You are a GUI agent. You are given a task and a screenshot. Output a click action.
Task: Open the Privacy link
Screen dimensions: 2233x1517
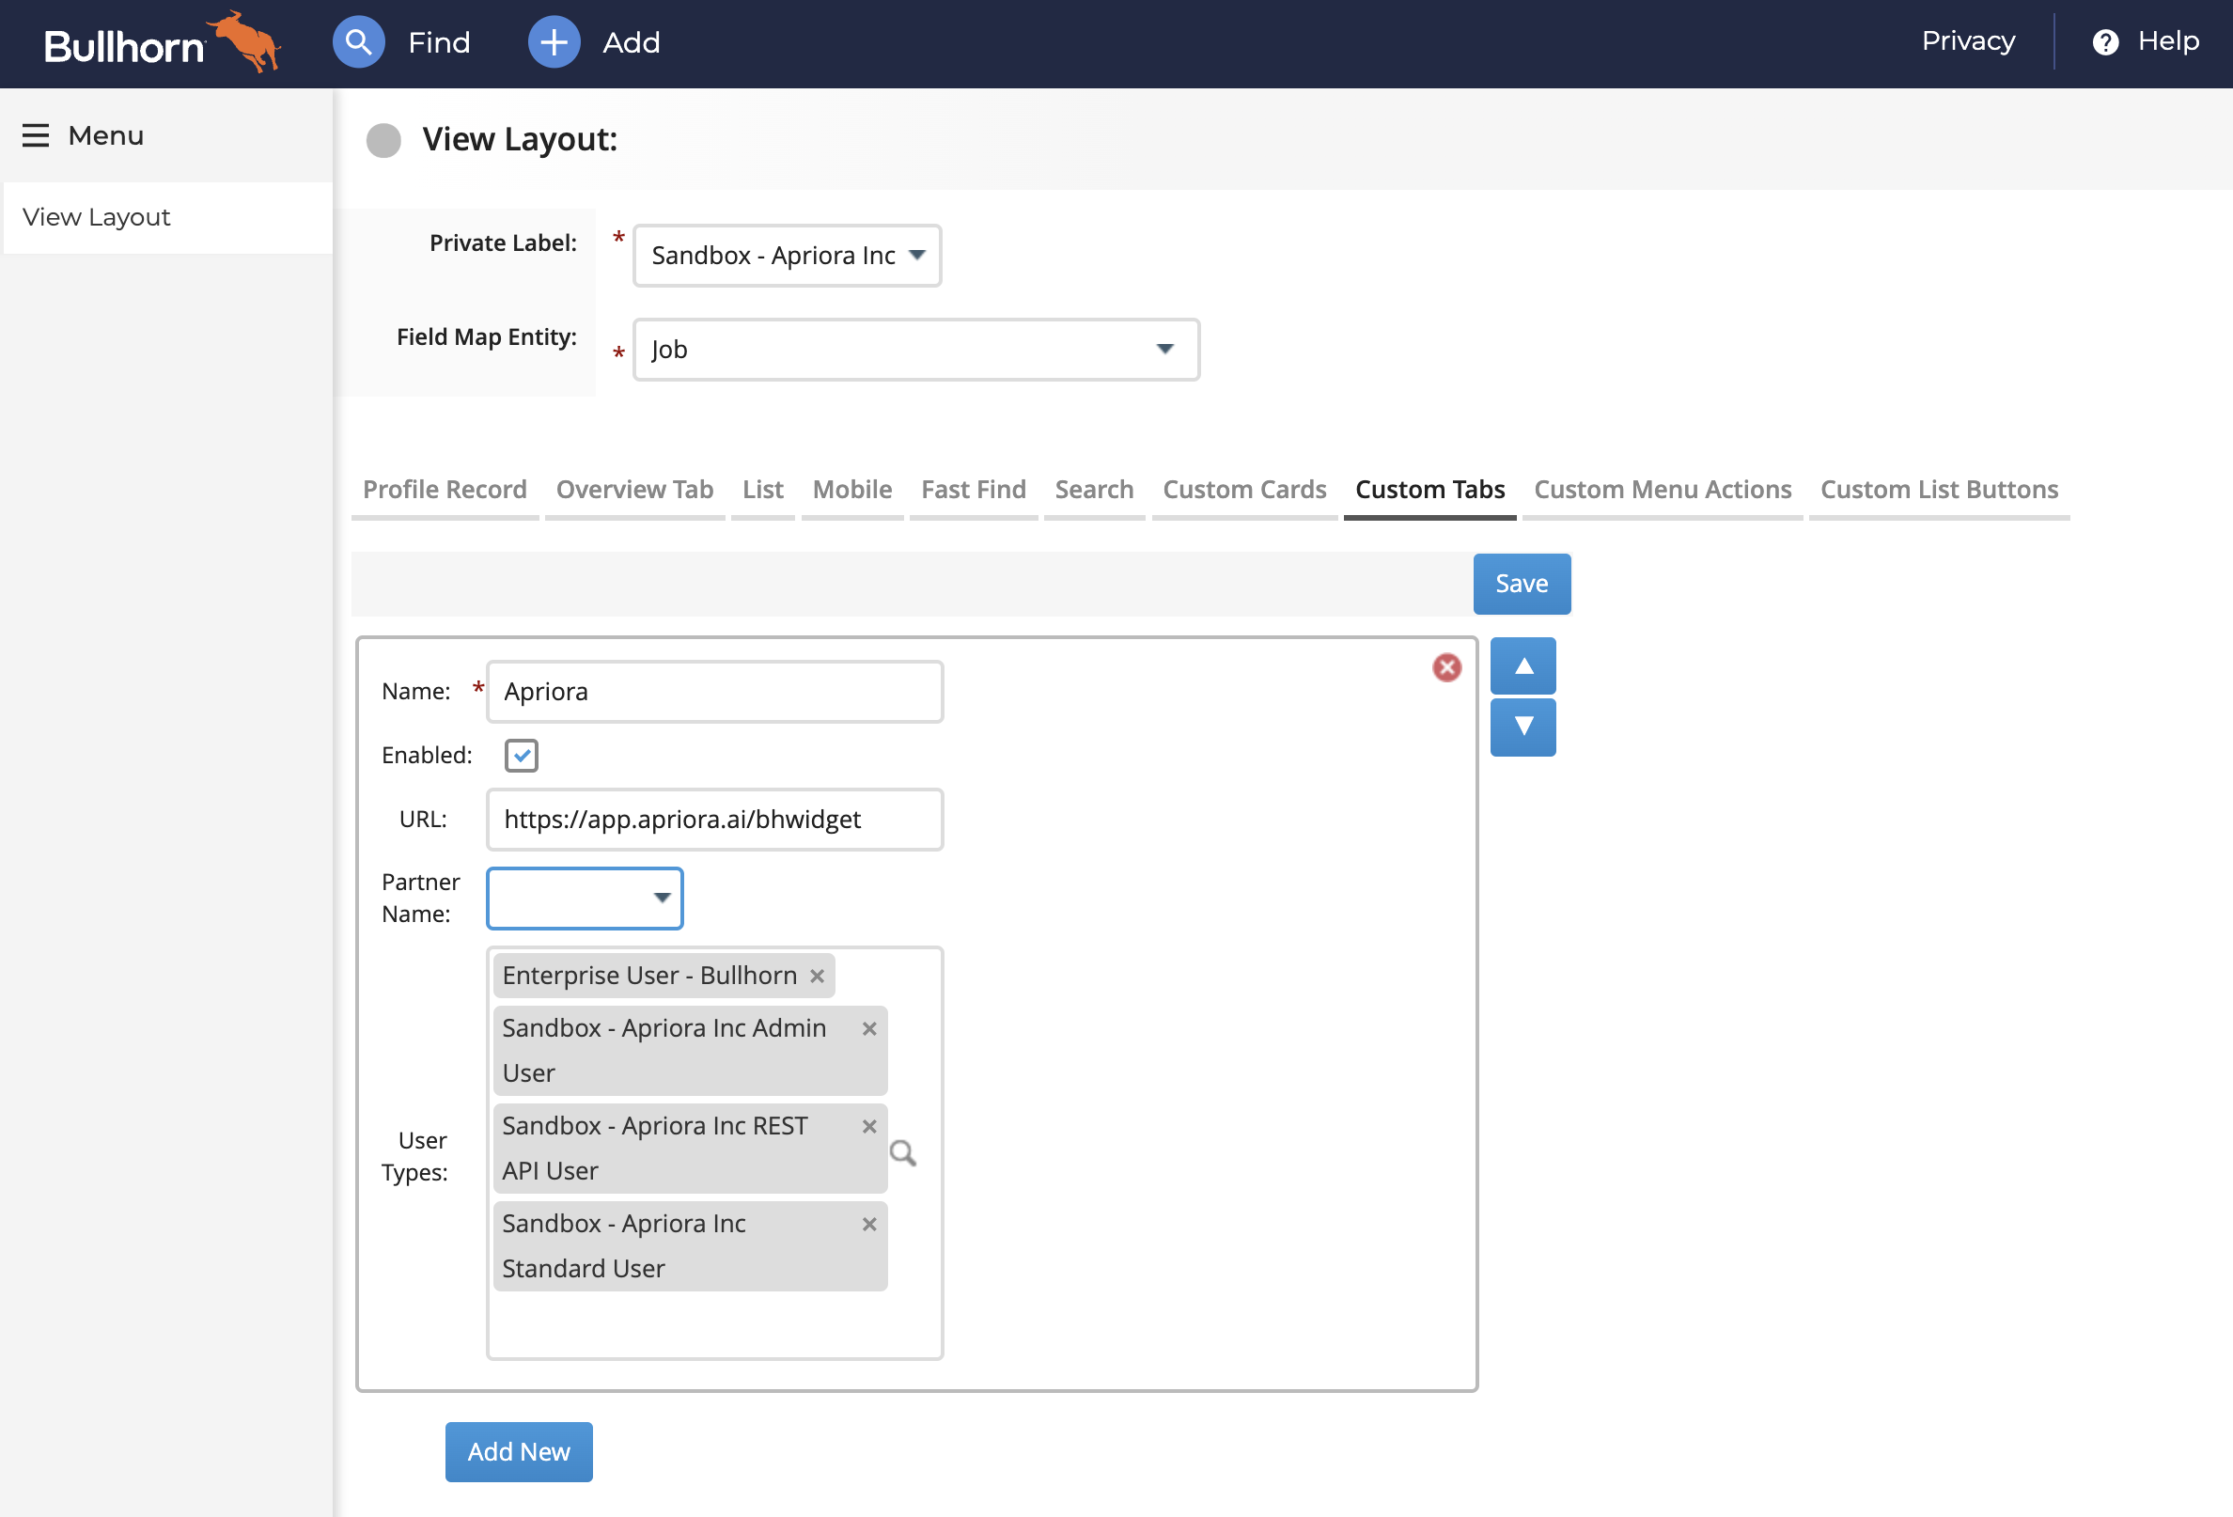1968,41
